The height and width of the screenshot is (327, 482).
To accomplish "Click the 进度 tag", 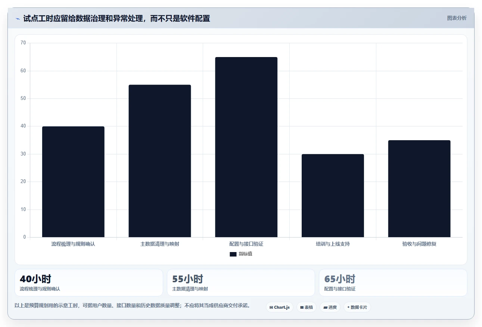I will 330,307.
